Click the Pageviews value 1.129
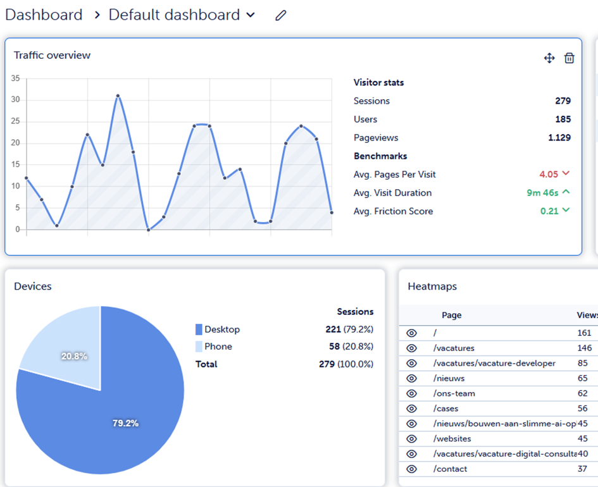 click(x=559, y=138)
